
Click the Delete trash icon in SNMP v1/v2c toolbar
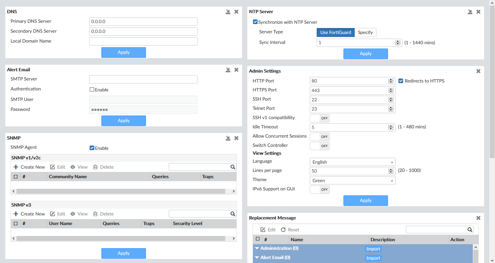95,167
